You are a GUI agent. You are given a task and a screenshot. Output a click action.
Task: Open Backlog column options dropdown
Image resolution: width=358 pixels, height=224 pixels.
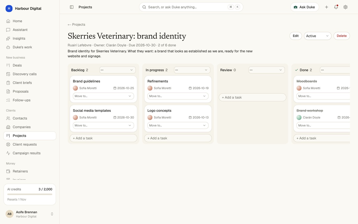[118, 70]
